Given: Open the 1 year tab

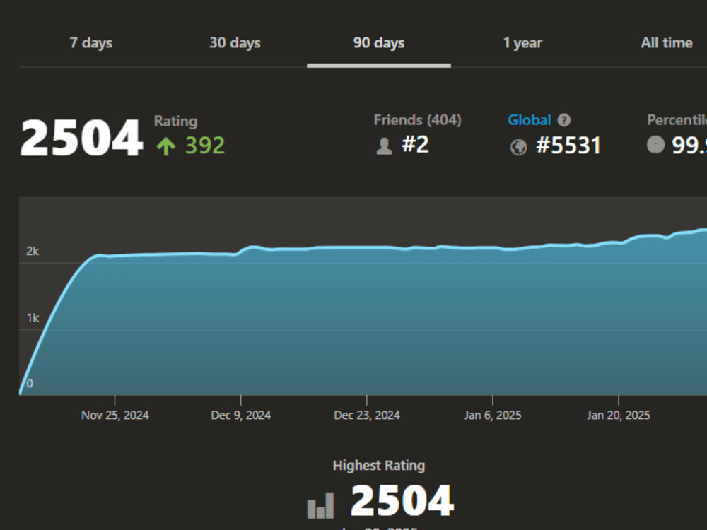Looking at the screenshot, I should coord(522,43).
